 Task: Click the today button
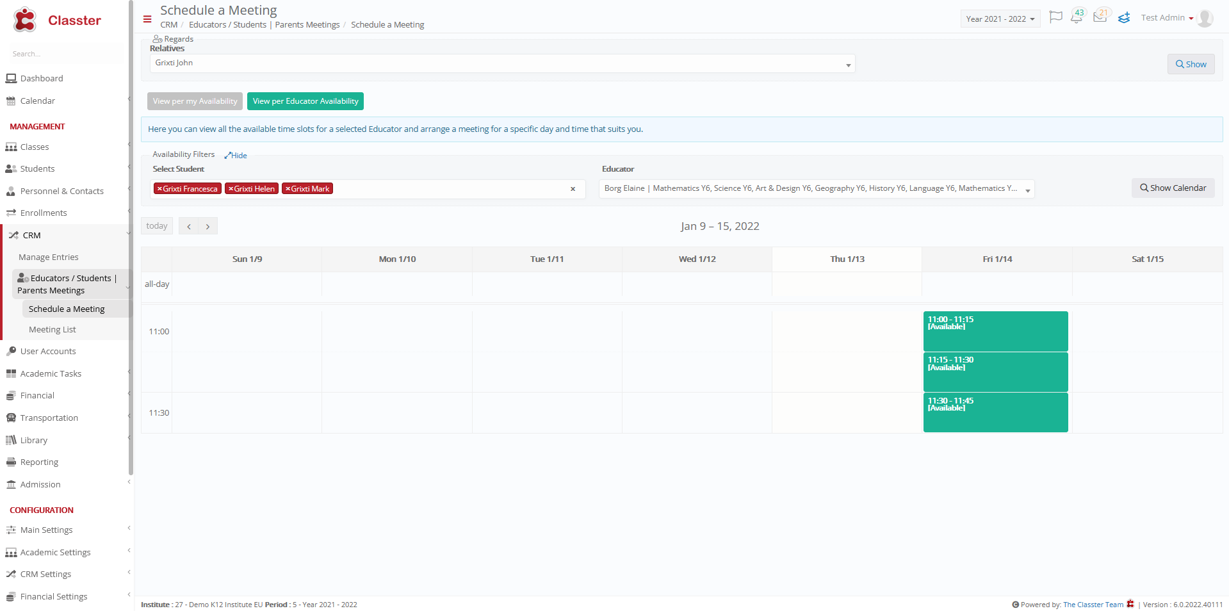pos(157,226)
